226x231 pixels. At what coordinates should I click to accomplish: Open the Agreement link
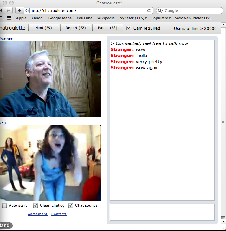point(37,214)
